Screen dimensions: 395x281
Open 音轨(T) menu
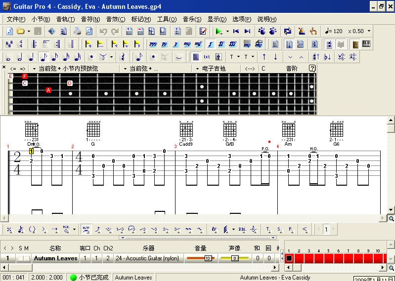click(x=65, y=19)
